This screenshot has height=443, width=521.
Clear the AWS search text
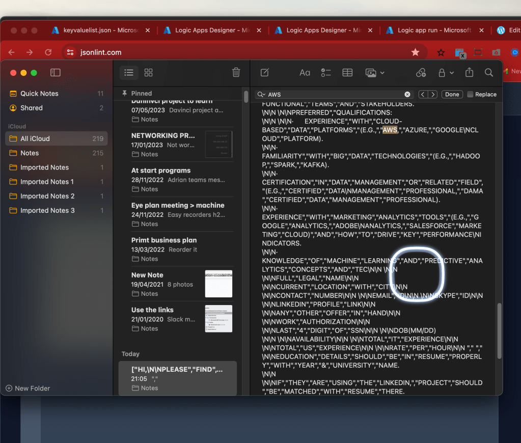pos(407,94)
